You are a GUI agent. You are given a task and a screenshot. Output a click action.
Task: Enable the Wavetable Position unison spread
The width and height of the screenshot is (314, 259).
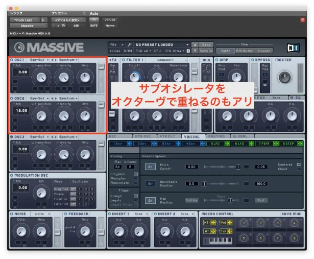[x=150, y=183]
